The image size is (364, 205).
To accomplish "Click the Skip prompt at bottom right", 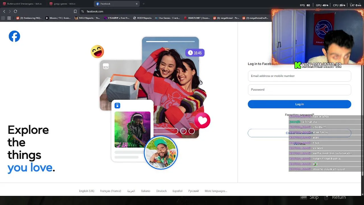I will pyautogui.click(x=314, y=197).
